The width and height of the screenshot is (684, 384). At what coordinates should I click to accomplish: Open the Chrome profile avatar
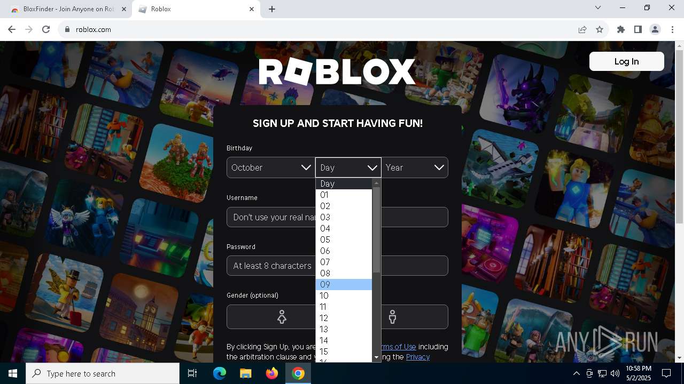[655, 30]
